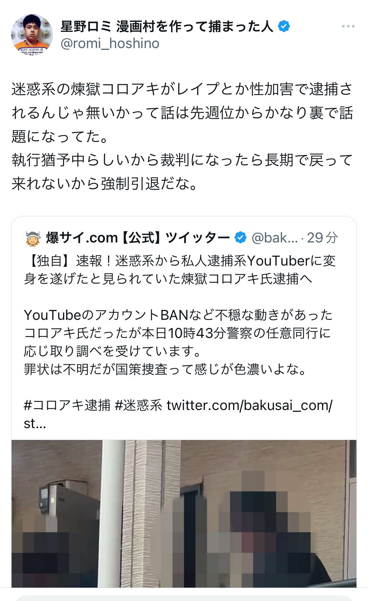Image resolution: width=368 pixels, height=601 pixels.
Task: Open the tweet's more options ellipsis menu
Action: coord(348,27)
